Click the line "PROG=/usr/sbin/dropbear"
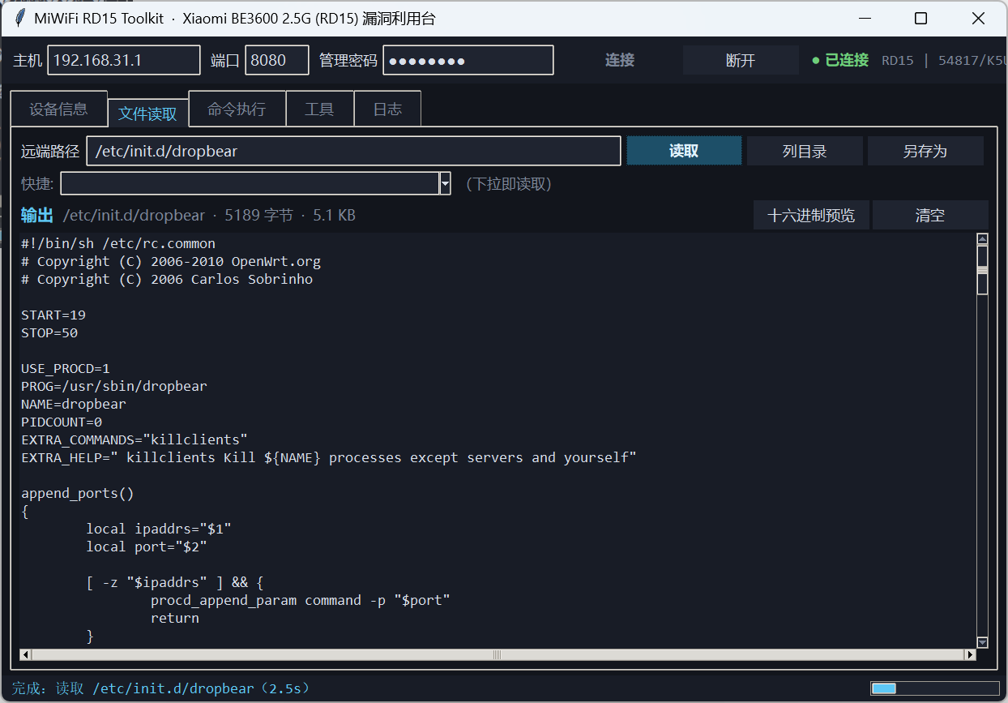Image resolution: width=1008 pixels, height=703 pixels. pos(114,386)
